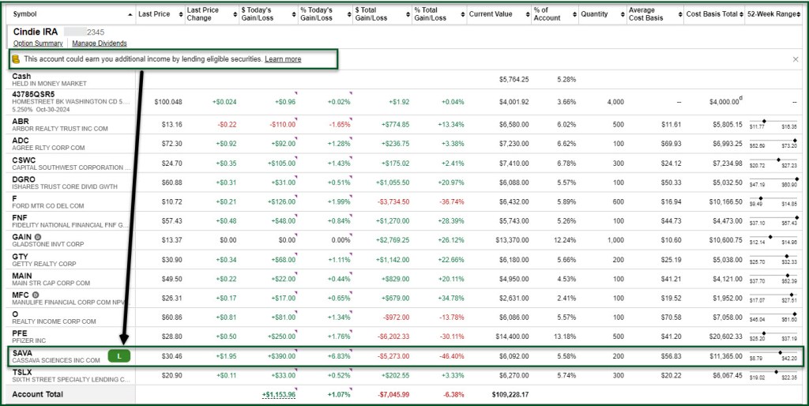Sort by Symbol column ascending arrow
Image resolution: width=809 pixels, height=406 pixels.
[x=129, y=14]
